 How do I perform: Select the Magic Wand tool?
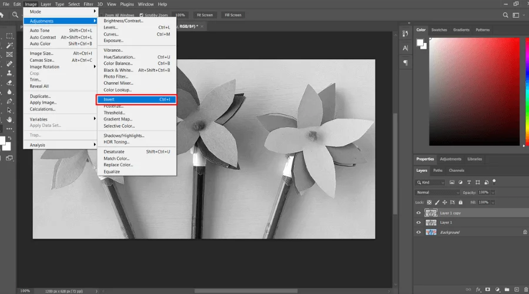pyautogui.click(x=9, y=45)
